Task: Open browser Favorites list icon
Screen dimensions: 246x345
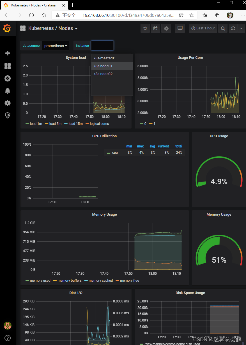Action: pos(205,15)
